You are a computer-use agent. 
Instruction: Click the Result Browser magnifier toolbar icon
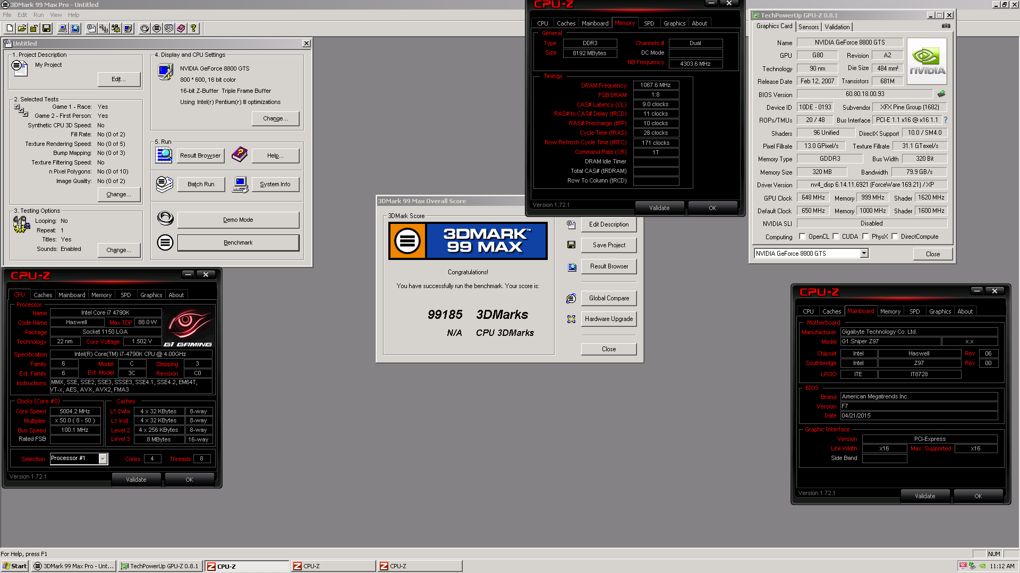[75, 29]
